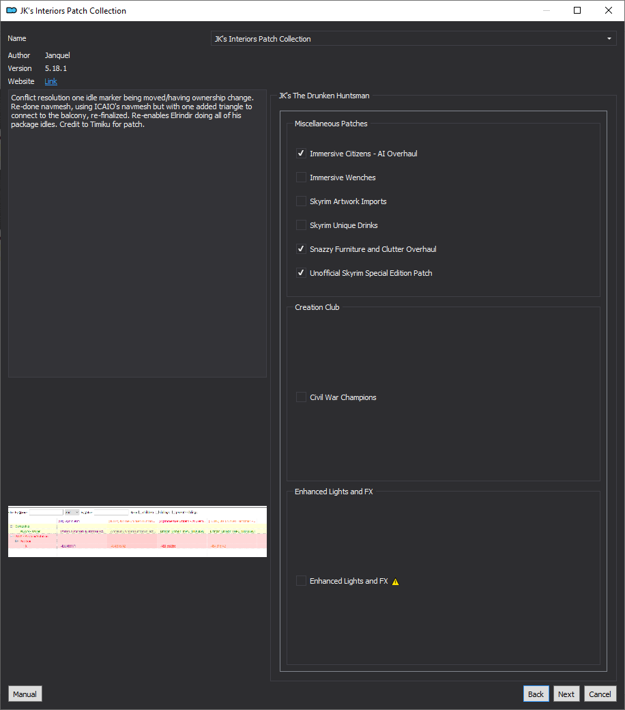625x710 pixels.
Task: Check the Enhanced Lights and FX checkbox
Action: point(301,581)
